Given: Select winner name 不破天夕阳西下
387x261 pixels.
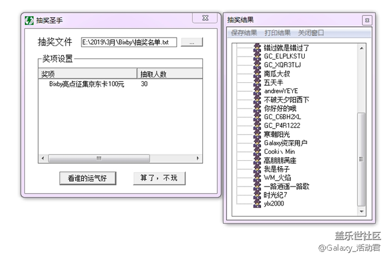Looking at the screenshot, I should pyautogui.click(x=286, y=100).
